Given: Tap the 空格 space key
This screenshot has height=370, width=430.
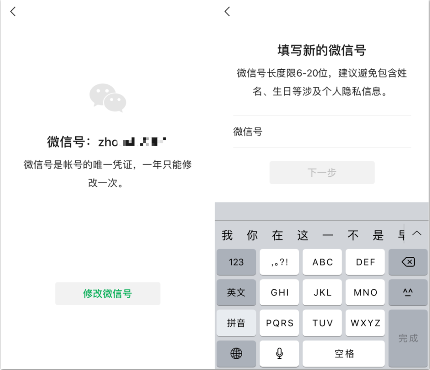Looking at the screenshot, I should [344, 354].
